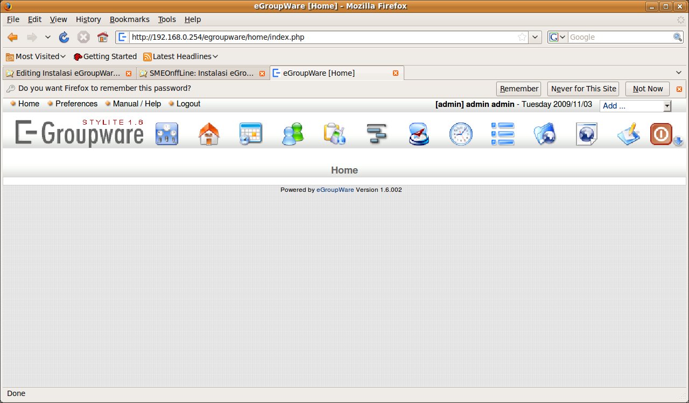Open the Timesheet clock icon

click(x=461, y=134)
